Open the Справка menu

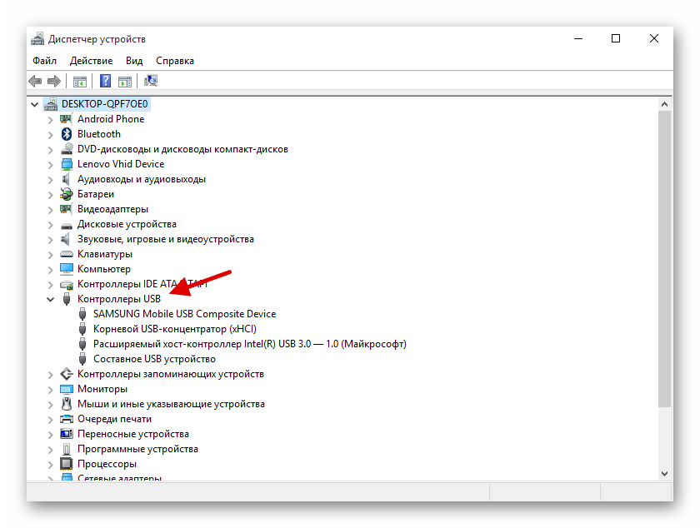(x=174, y=61)
